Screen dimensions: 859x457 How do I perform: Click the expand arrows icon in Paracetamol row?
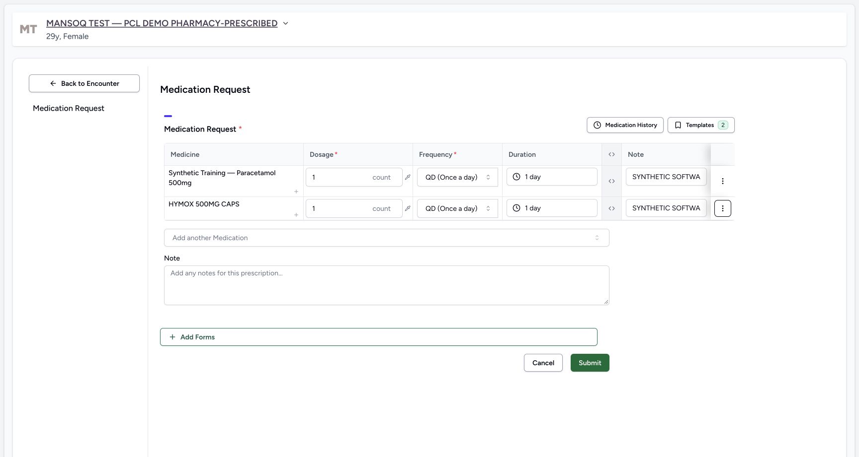611,181
